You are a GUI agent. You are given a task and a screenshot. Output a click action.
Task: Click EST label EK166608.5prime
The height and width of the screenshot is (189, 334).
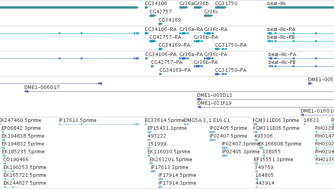click(280, 144)
